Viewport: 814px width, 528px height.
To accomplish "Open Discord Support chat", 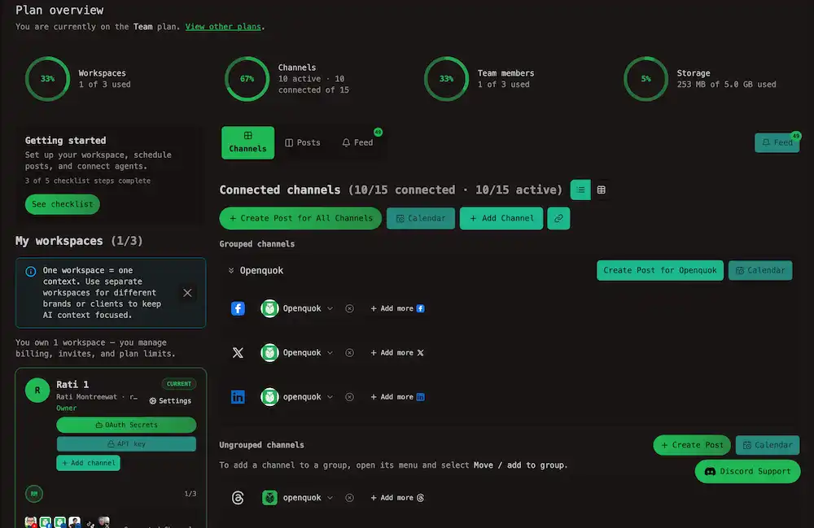I will (747, 472).
